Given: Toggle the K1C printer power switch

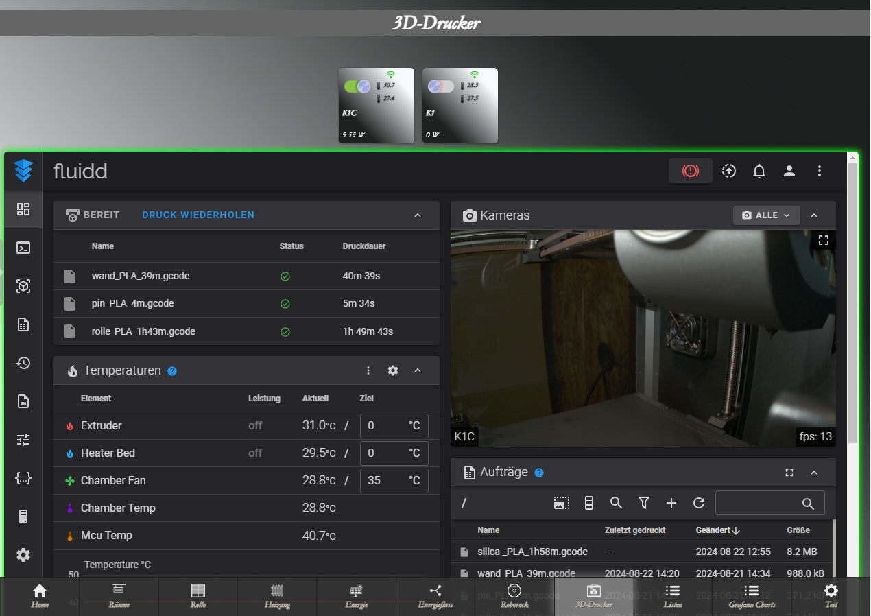Looking at the screenshot, I should [357, 86].
